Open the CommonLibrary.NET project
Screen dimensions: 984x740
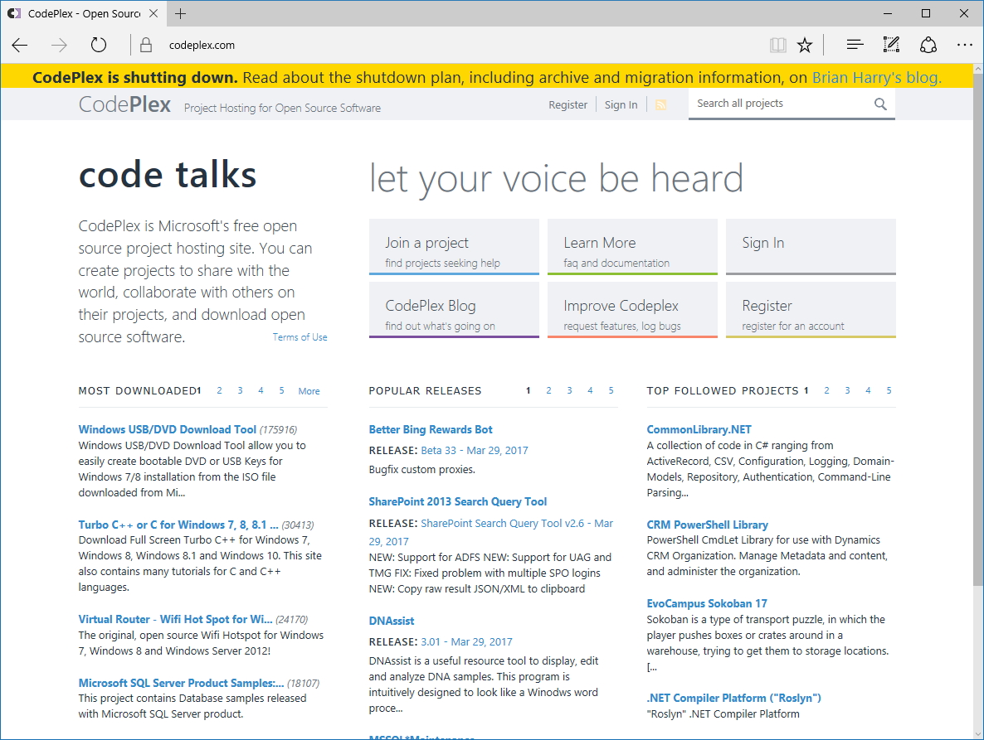click(x=699, y=429)
